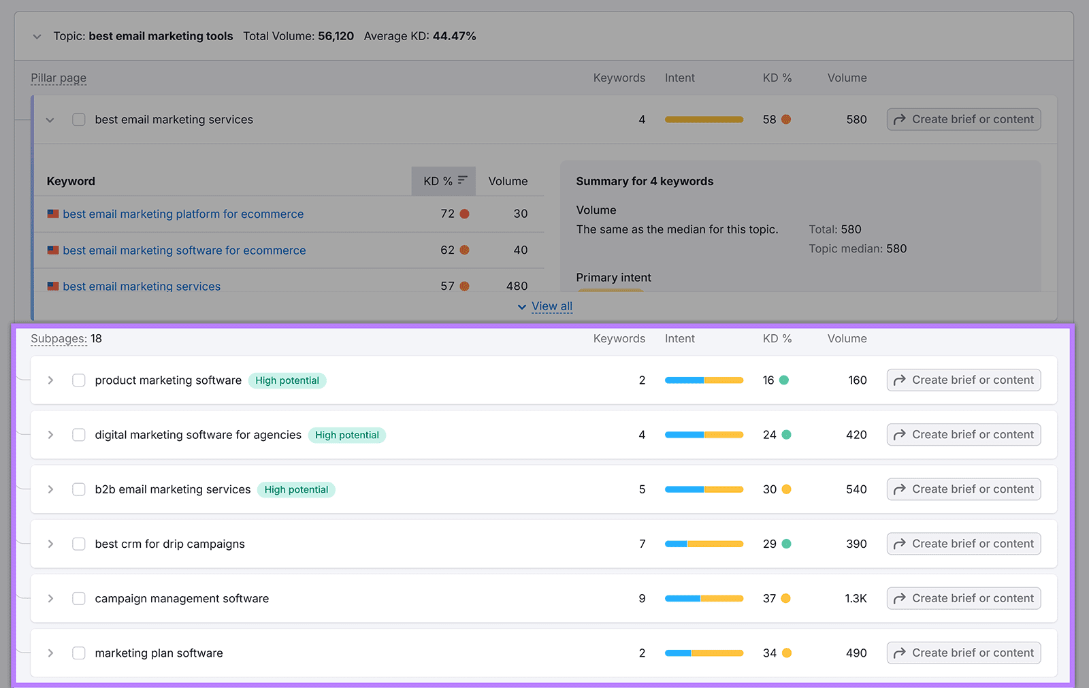The image size is (1089, 688).
Task: Click the intent bar for campaign management software
Action: coord(704,598)
